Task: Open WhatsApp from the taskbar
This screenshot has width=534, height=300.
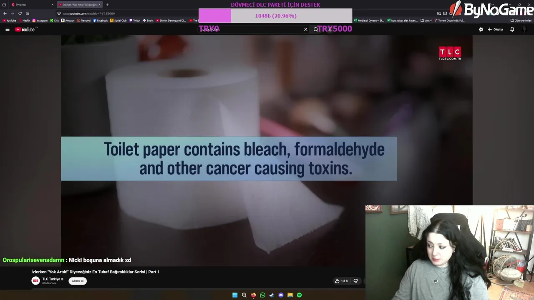Action: click(x=262, y=295)
